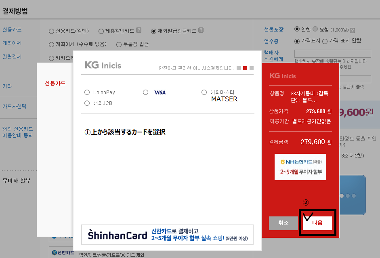380x258 pixels.
Task: Select the 해외마스터 card radio button
Action: click(204, 92)
